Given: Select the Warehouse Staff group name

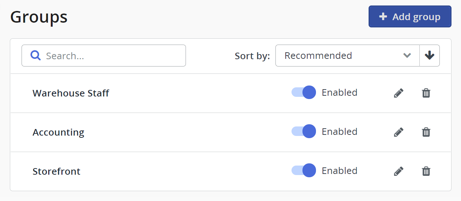Looking at the screenshot, I should (71, 93).
